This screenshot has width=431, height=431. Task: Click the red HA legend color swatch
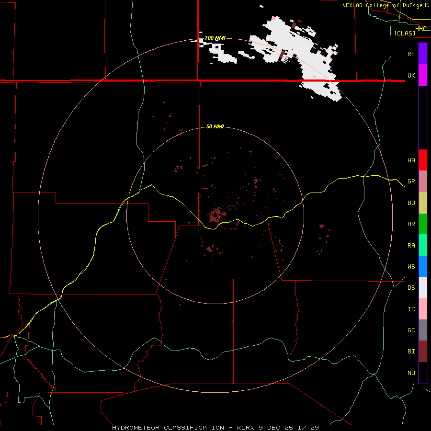423,160
